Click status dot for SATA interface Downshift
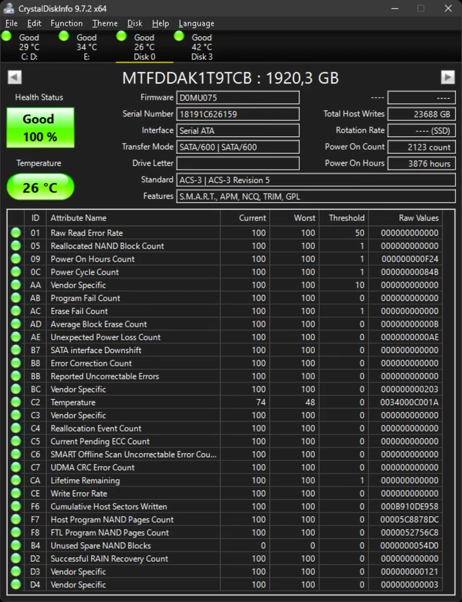 [x=16, y=350]
